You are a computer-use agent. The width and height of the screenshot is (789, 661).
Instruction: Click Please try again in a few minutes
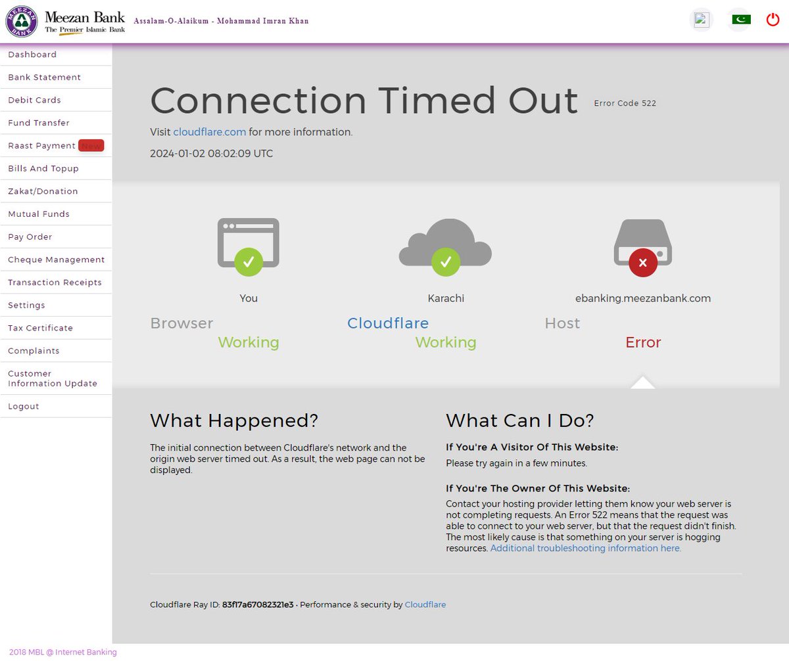pyautogui.click(x=516, y=463)
